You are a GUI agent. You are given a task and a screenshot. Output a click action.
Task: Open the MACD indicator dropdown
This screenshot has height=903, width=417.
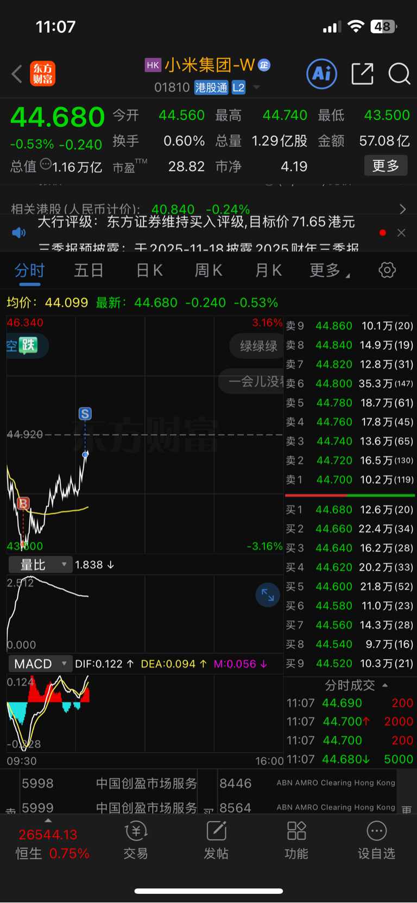coord(40,664)
